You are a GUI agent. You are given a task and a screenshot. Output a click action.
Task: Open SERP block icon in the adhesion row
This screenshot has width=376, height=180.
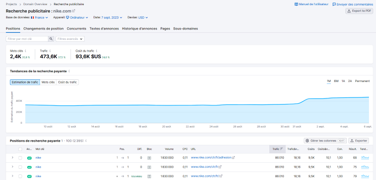149,158
